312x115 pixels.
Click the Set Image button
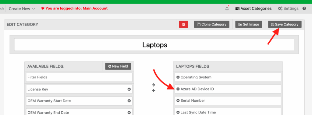tap(249, 25)
